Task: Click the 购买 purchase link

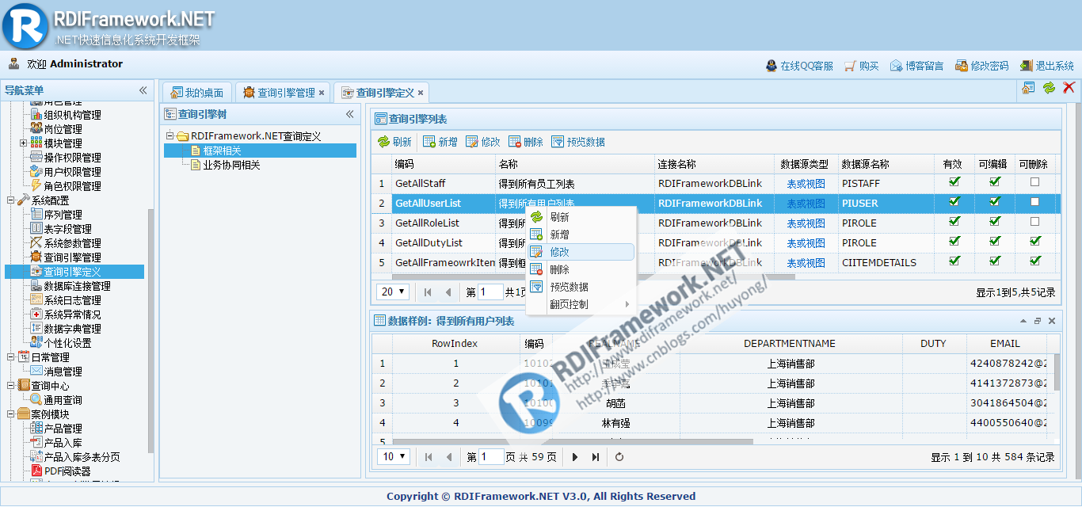Action: [x=862, y=66]
